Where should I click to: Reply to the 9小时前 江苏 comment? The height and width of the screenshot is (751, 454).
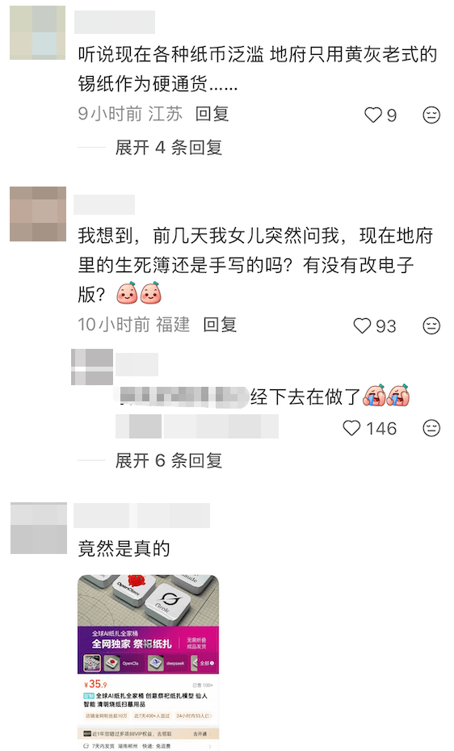coord(212,114)
